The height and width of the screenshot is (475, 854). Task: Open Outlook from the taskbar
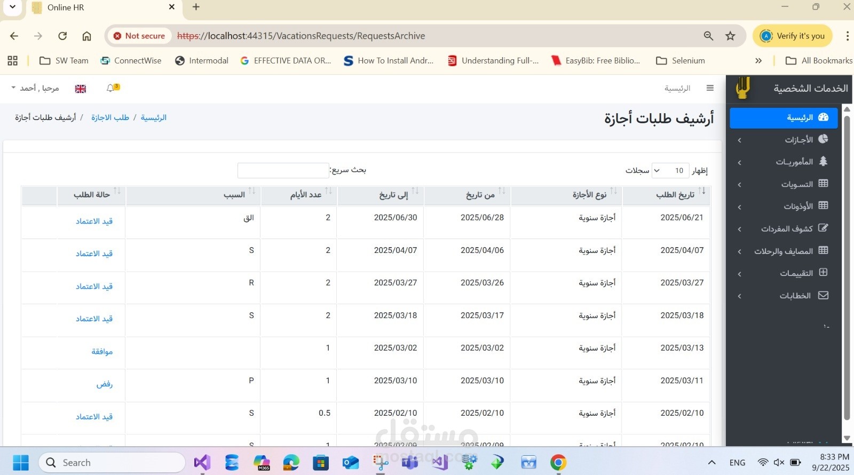[x=351, y=462]
